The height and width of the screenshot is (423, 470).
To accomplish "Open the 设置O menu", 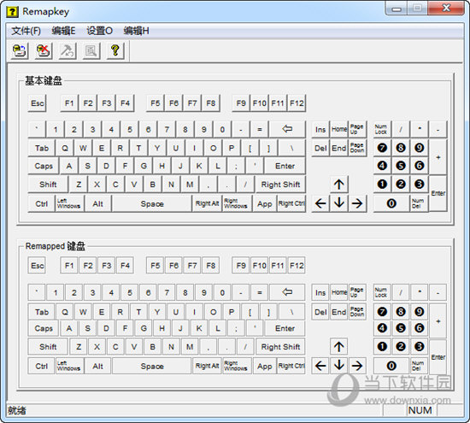I will pos(99,31).
